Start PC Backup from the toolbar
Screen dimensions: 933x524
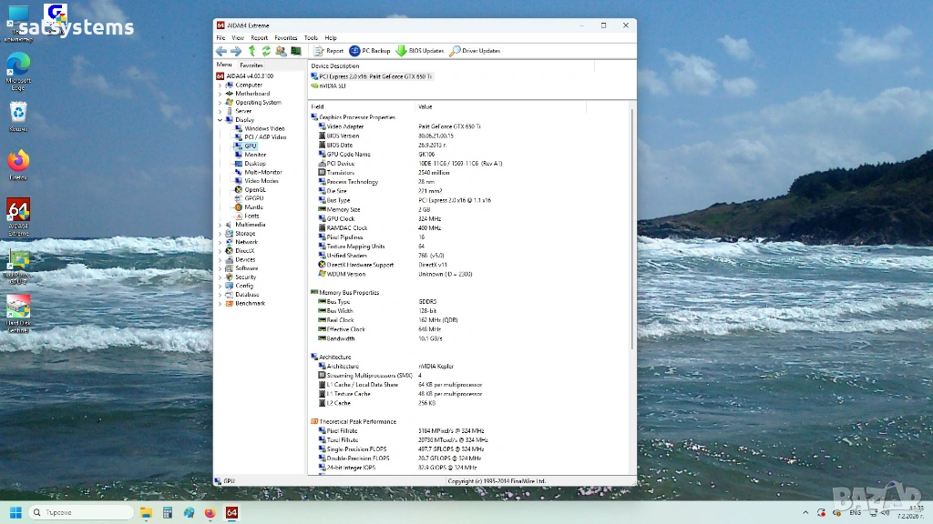point(369,51)
